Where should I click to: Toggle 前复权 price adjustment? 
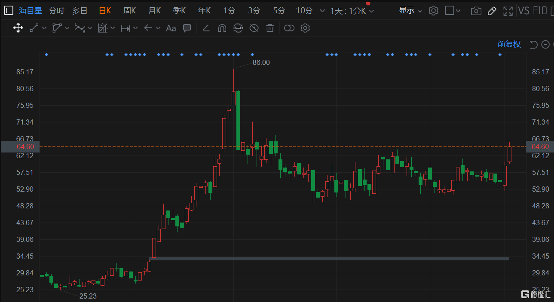click(509, 44)
